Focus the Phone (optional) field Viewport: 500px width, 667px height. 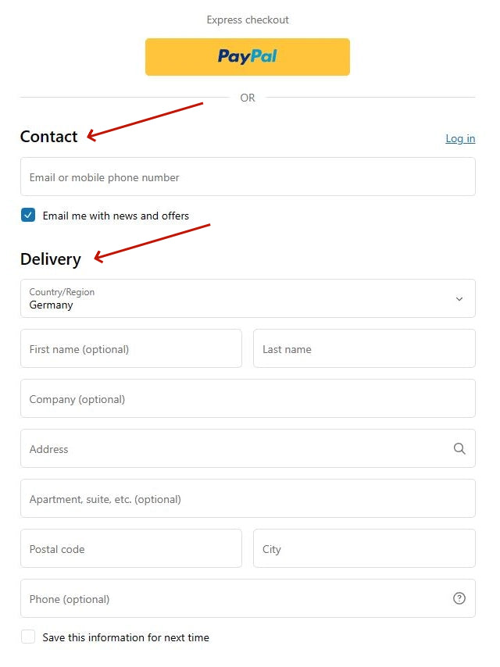point(248,598)
